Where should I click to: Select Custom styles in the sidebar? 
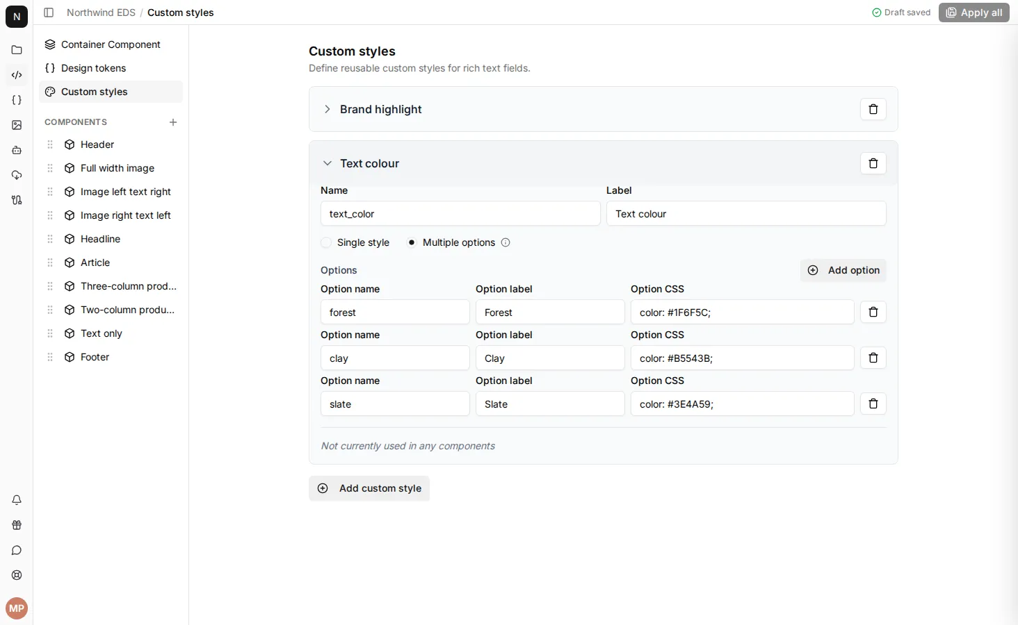(111, 92)
